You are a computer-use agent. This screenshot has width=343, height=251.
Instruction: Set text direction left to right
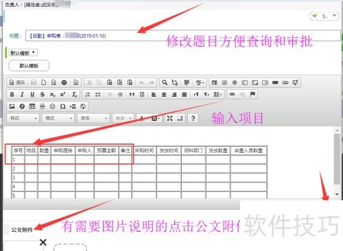(x=196, y=95)
